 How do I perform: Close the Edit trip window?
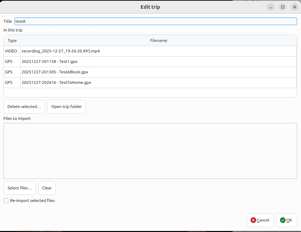(x=294, y=7)
